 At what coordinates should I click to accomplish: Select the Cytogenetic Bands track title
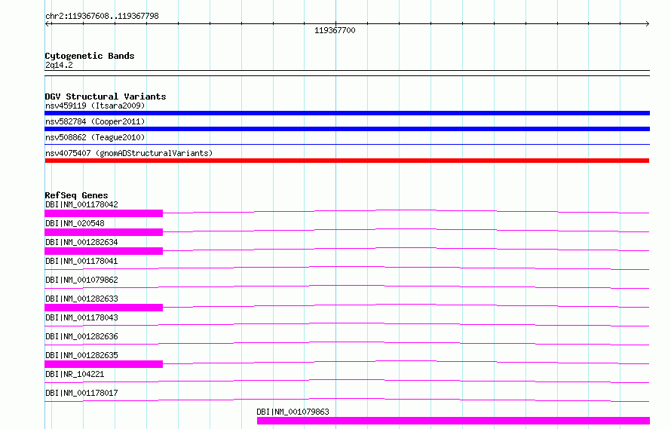[x=90, y=56]
